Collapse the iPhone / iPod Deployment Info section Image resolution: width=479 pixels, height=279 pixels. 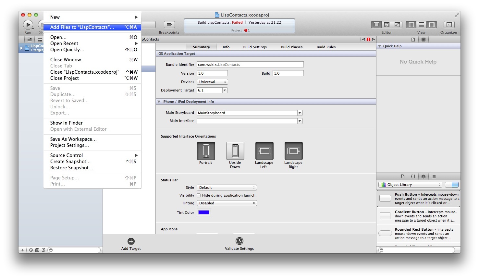coord(159,102)
